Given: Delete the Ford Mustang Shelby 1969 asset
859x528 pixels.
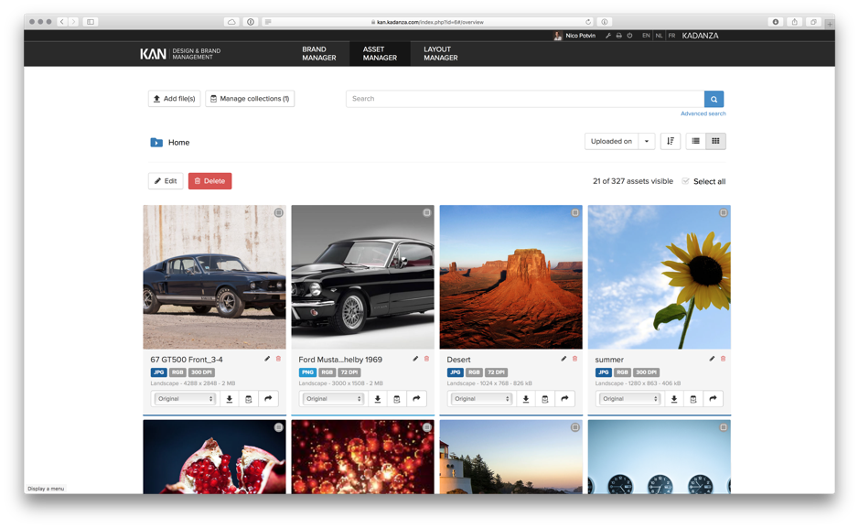Looking at the screenshot, I should pos(426,359).
